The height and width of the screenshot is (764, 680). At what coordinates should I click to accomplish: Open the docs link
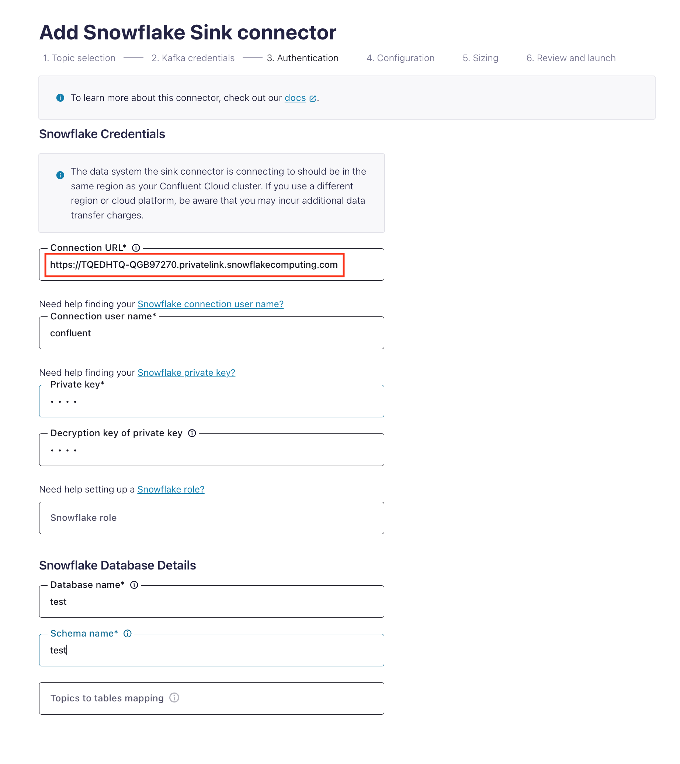coord(295,98)
